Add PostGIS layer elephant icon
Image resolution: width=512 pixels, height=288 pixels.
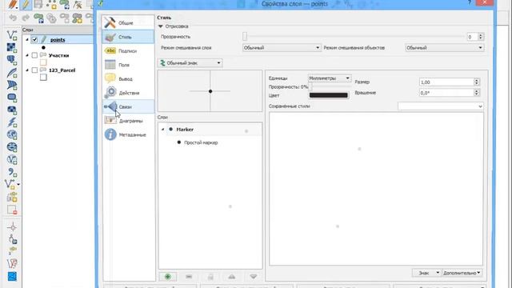click(x=12, y=60)
